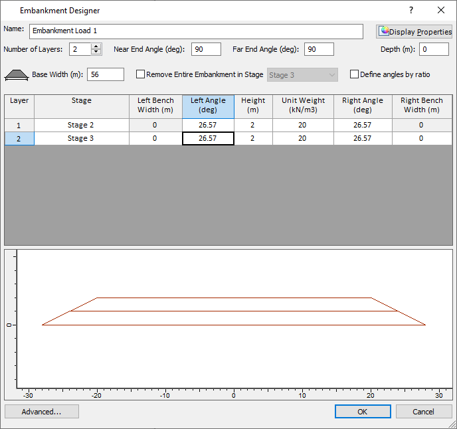Click the Stage 3 cell in layer 2

point(81,138)
